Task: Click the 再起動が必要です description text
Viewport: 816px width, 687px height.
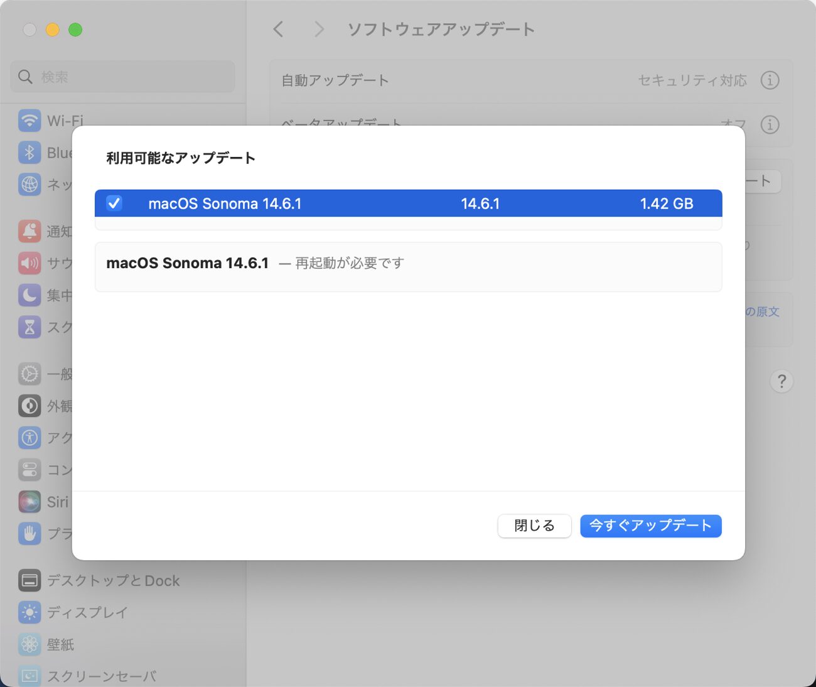Action: click(350, 263)
